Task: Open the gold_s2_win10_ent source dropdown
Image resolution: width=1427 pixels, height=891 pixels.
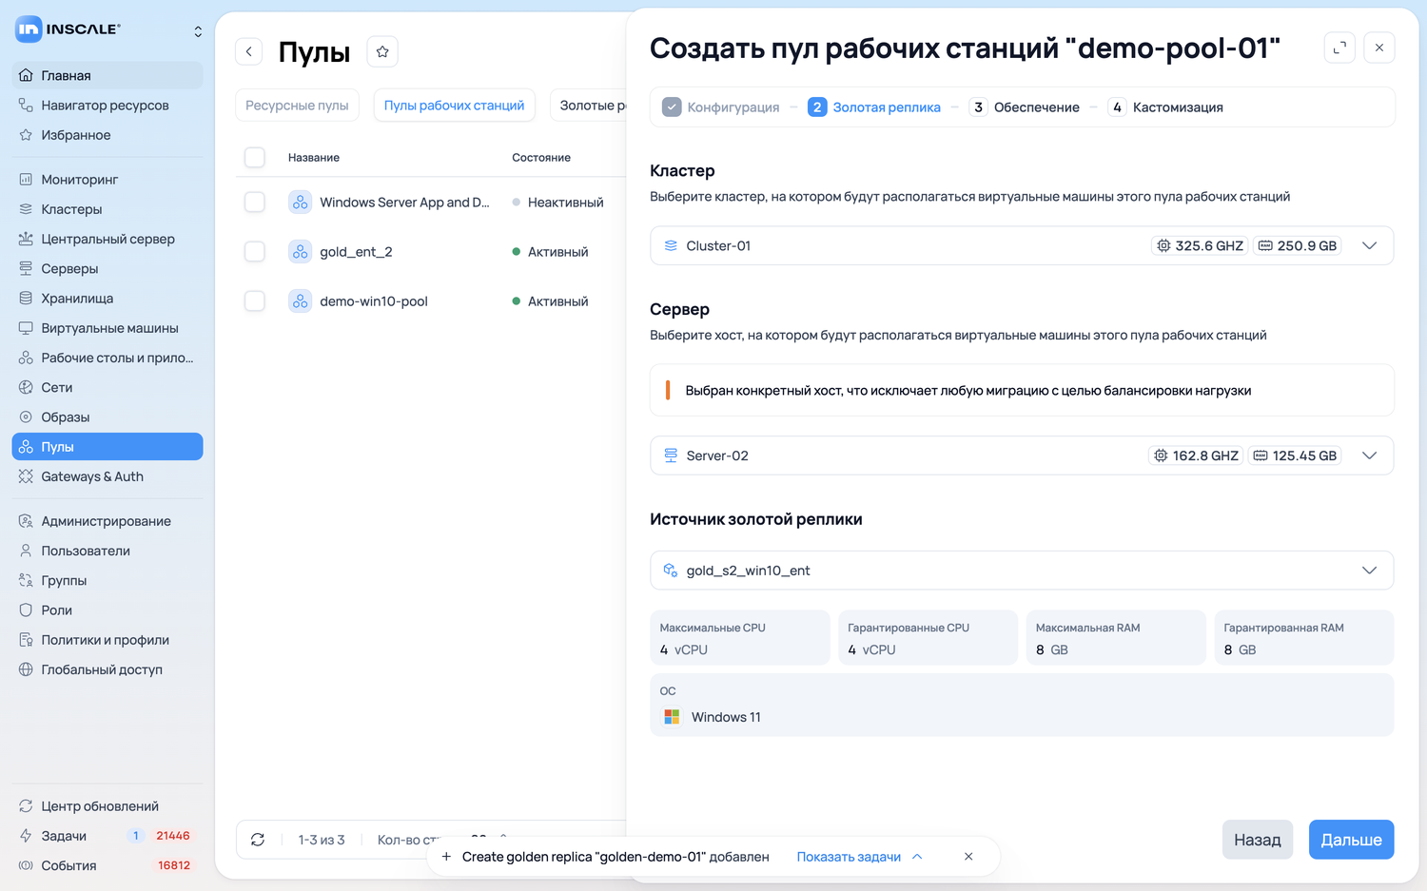Action: click(1022, 571)
